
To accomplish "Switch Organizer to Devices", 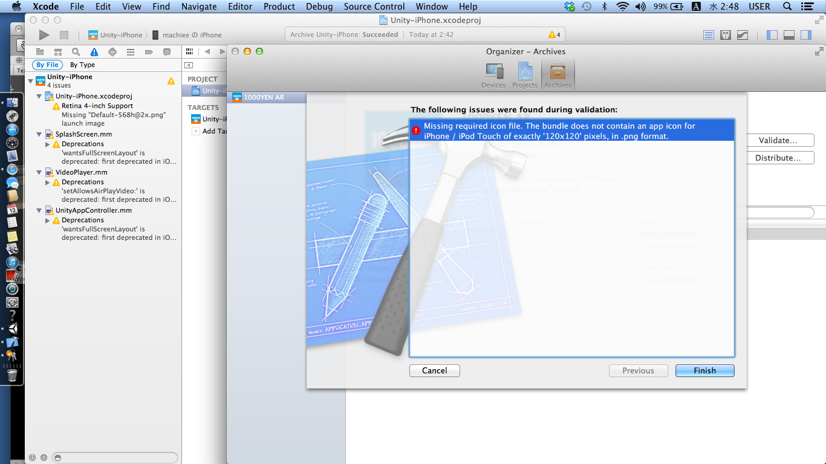I will click(x=493, y=76).
